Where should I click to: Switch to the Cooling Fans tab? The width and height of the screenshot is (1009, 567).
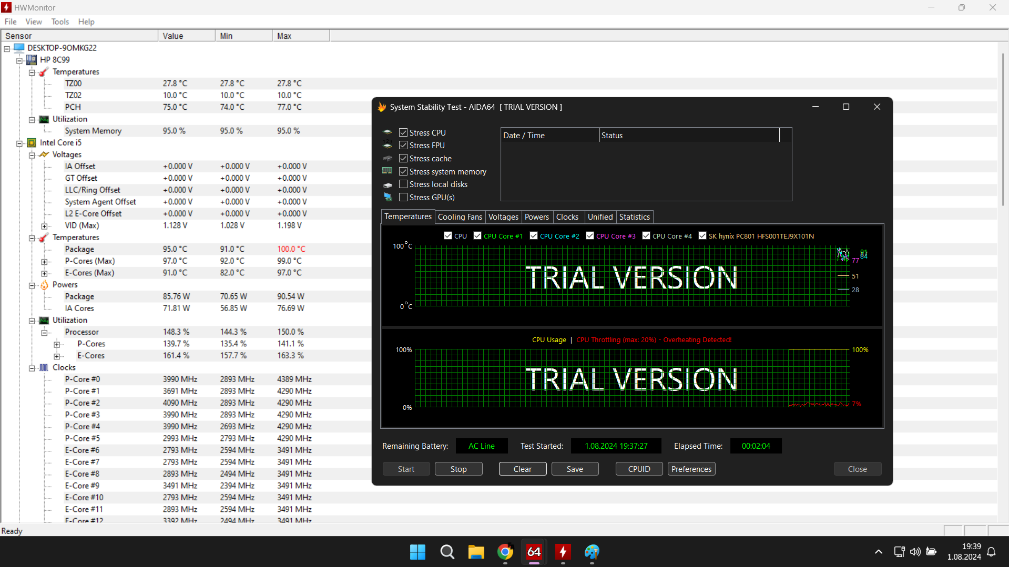coord(460,217)
